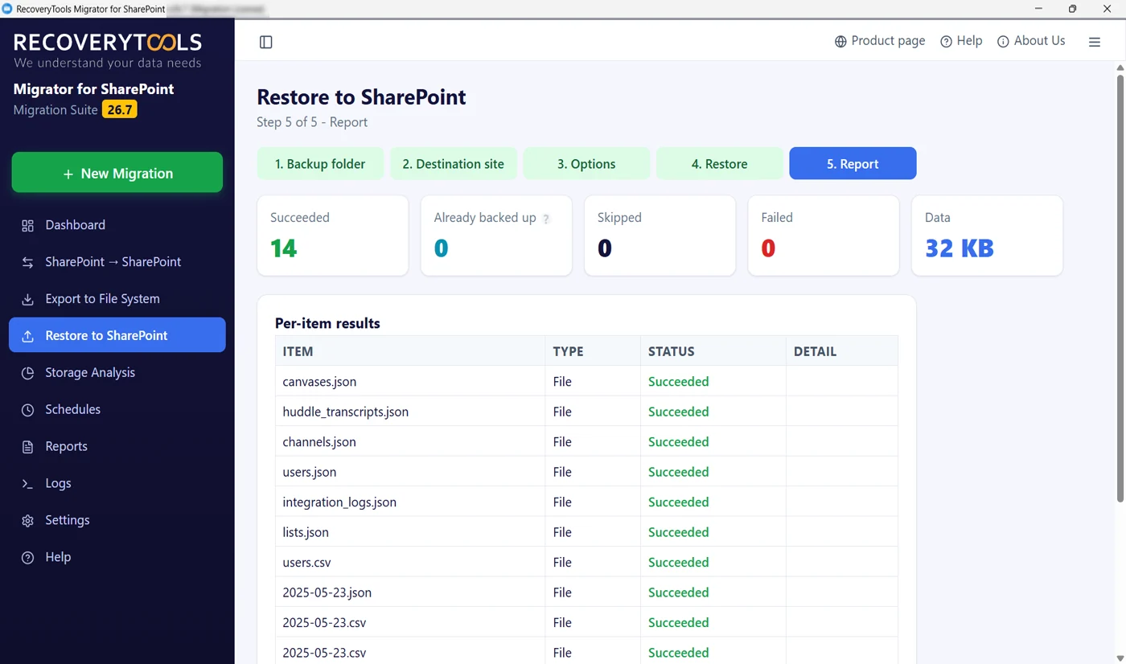Click the Succeeded count card
The width and height of the screenshot is (1126, 664).
pos(333,236)
